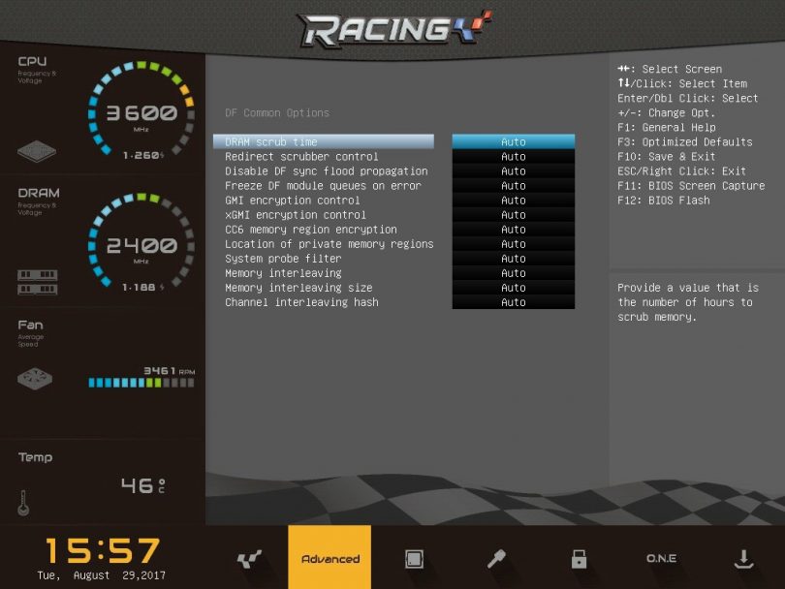Viewport: 785px width, 589px height.
Task: Select the Redirect scrubber control option label
Action: 301,157
